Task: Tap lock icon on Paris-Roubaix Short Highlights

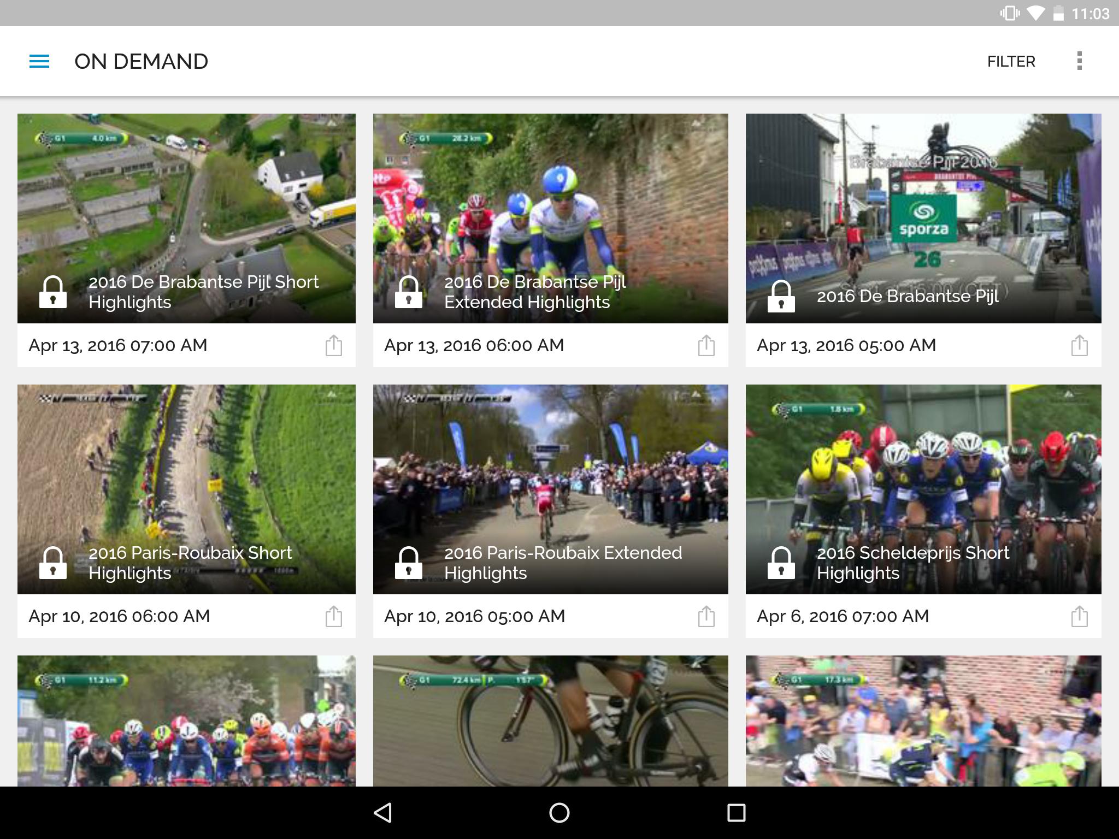Action: pos(53,563)
